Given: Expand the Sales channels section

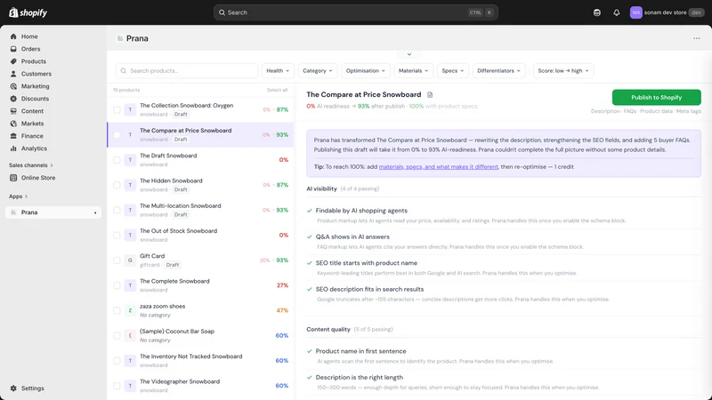Looking at the screenshot, I should [31, 165].
